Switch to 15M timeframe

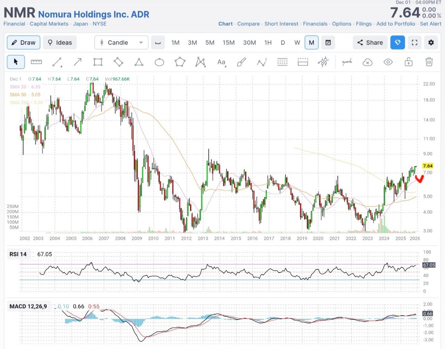(228, 43)
